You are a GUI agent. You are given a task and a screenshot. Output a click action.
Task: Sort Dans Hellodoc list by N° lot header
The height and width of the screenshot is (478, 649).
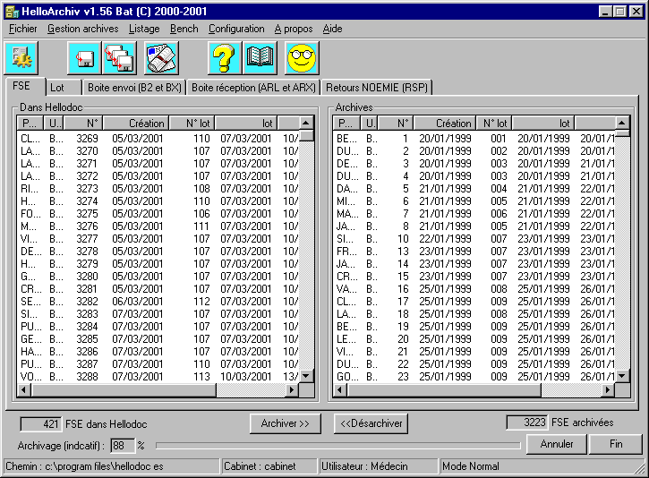pyautogui.click(x=192, y=124)
